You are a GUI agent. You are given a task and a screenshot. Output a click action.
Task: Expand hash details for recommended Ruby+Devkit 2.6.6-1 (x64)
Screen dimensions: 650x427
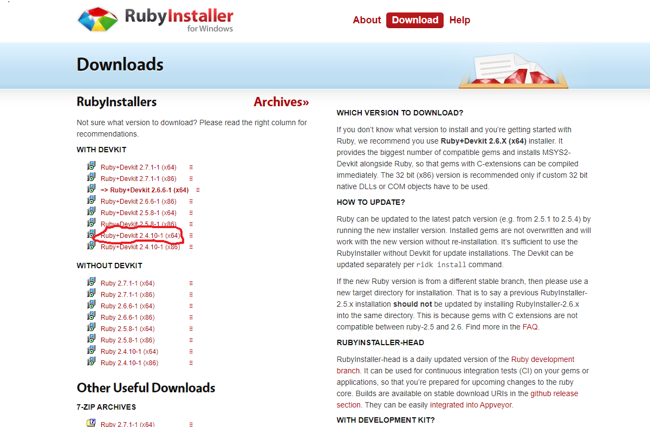point(198,190)
